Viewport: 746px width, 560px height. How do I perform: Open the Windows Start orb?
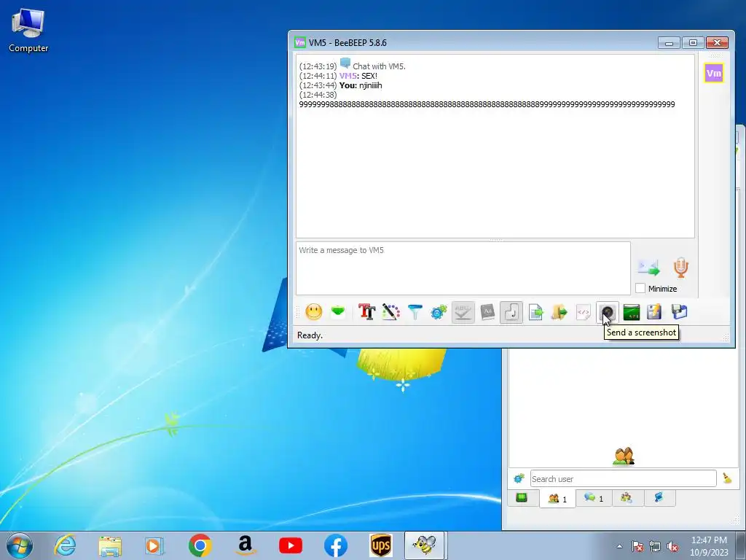(20, 545)
